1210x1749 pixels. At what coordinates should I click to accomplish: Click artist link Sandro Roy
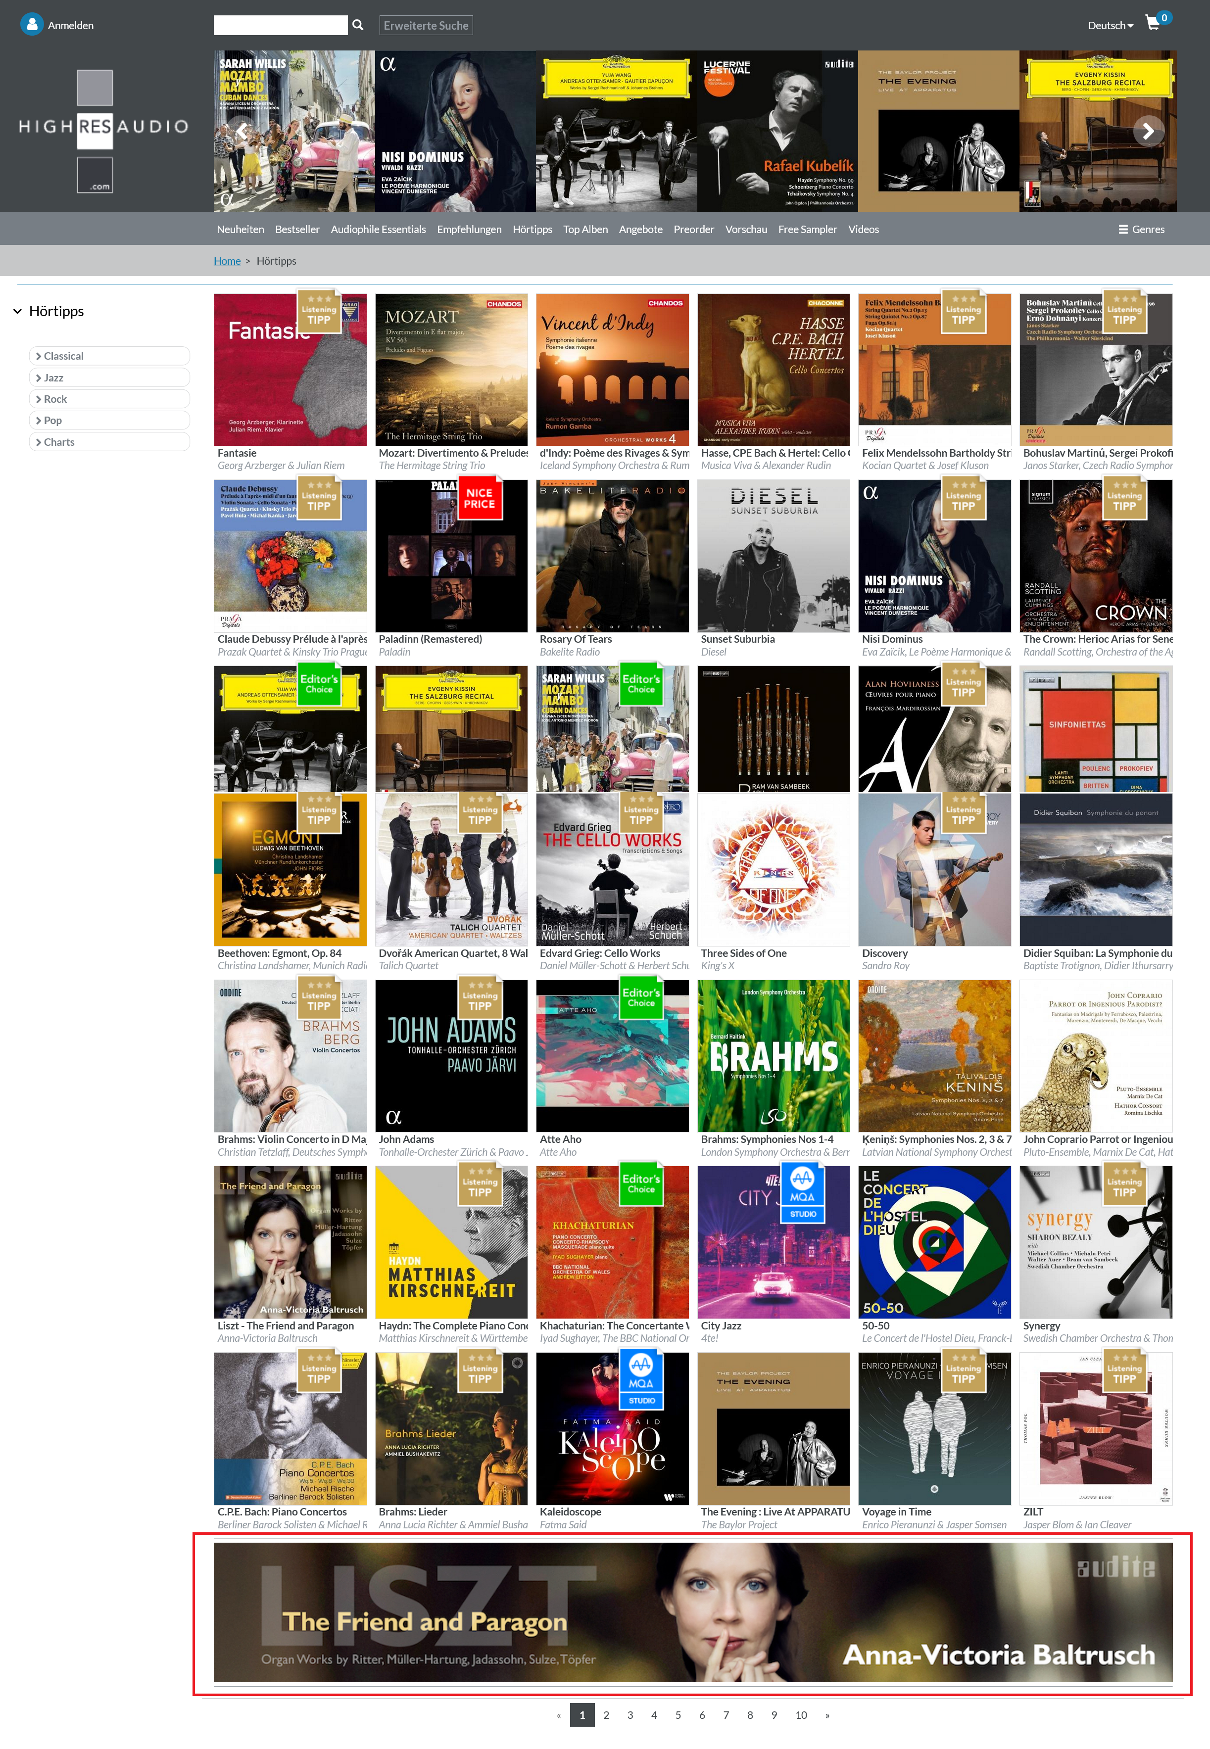point(885,966)
